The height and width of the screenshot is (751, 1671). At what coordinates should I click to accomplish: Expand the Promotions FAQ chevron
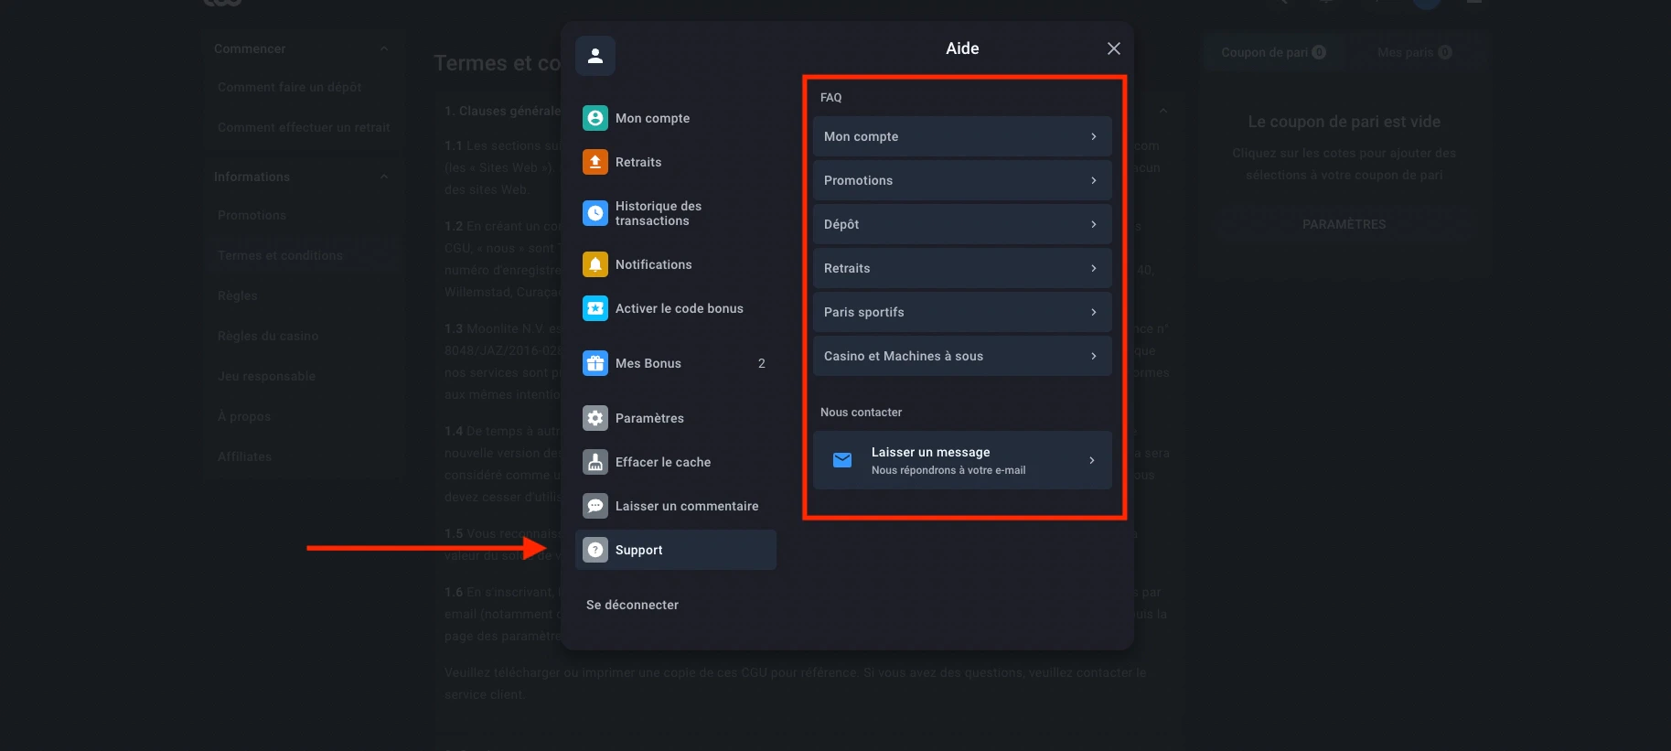point(1094,180)
